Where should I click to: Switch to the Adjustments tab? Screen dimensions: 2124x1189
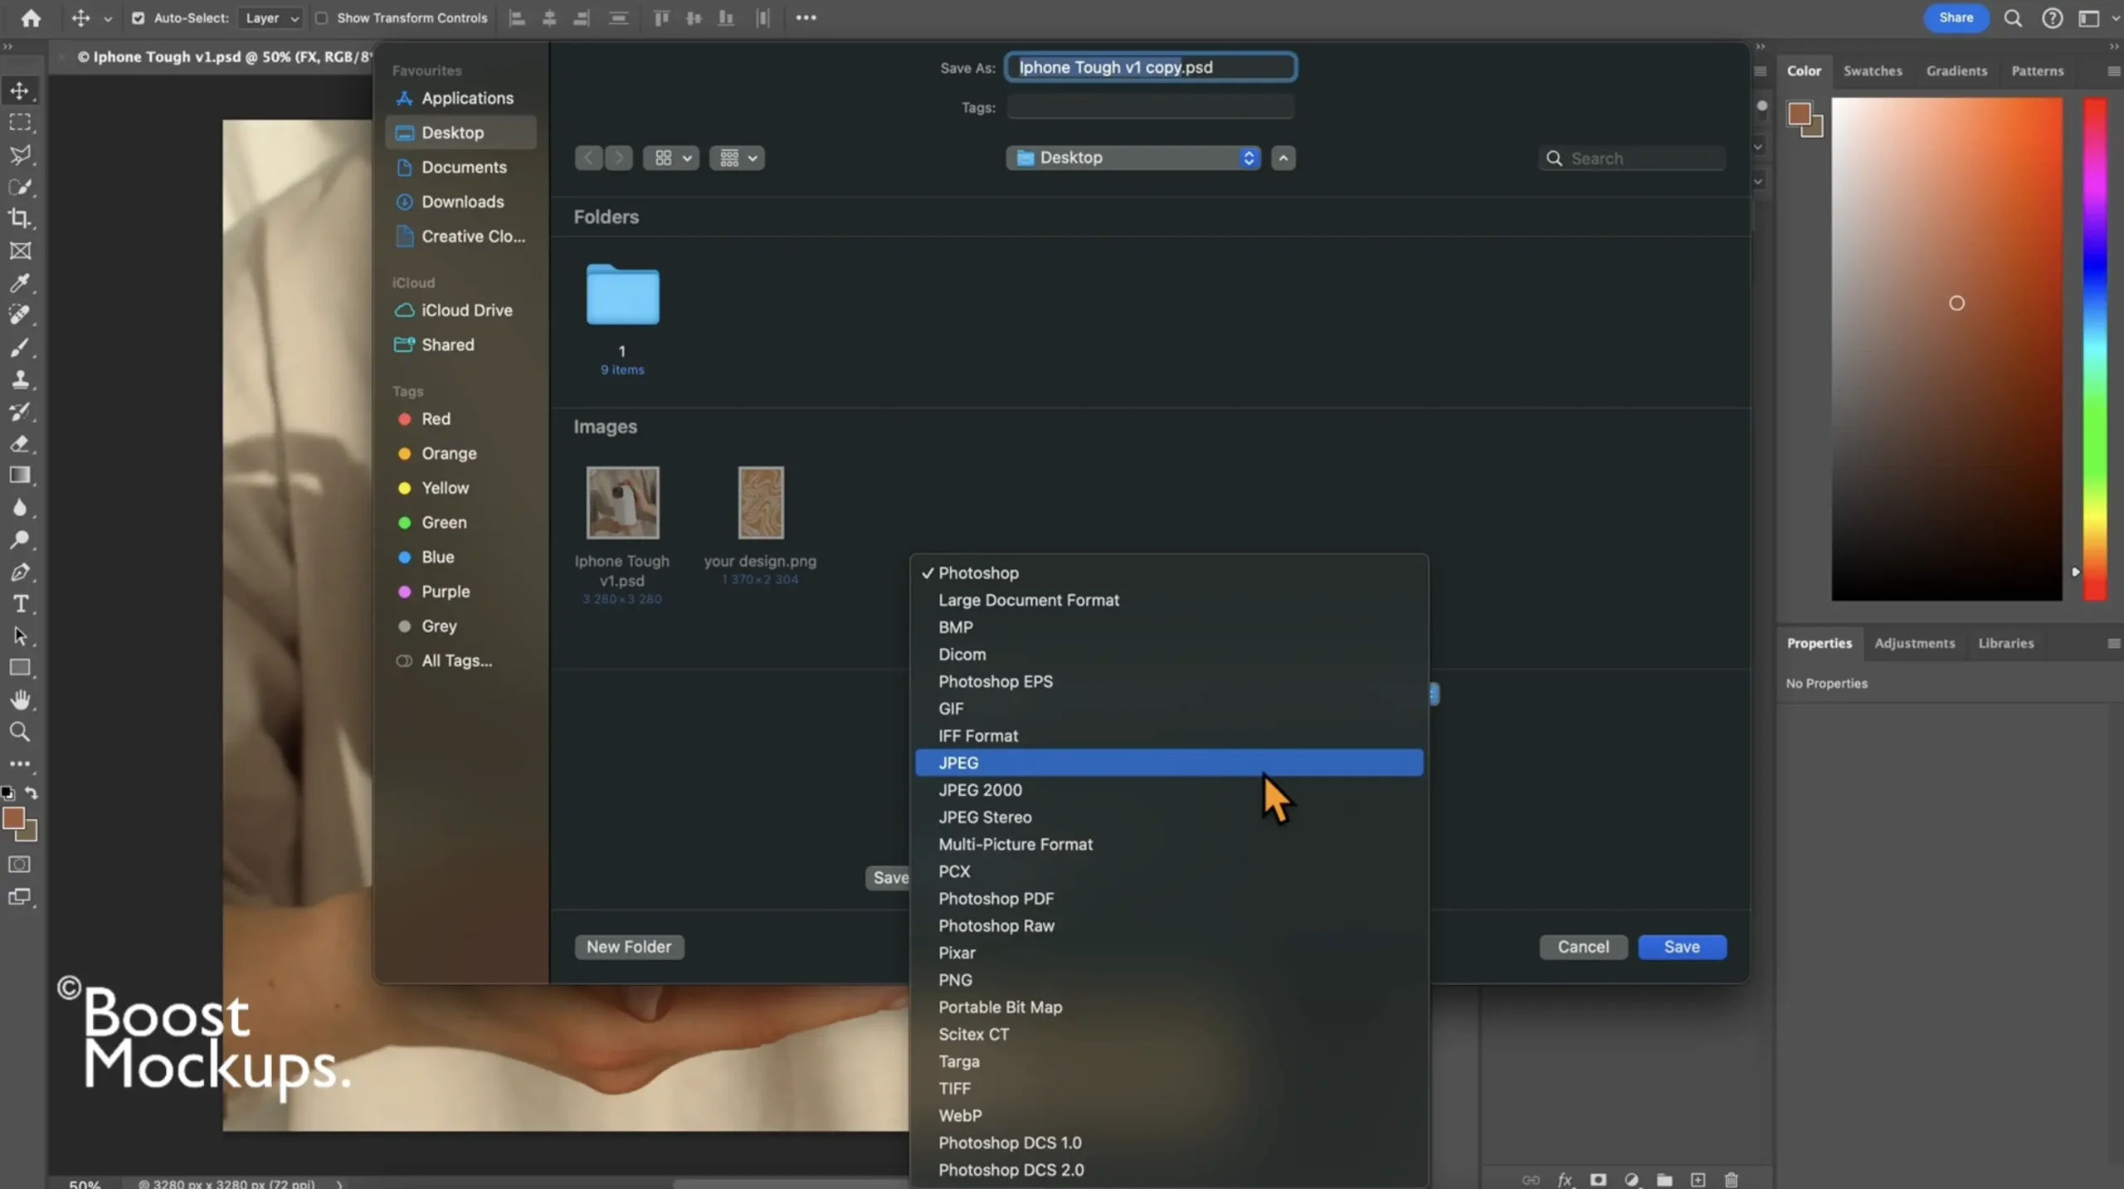[x=1914, y=643]
